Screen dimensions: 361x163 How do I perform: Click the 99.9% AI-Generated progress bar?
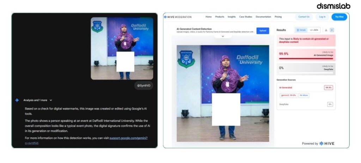pyautogui.click(x=306, y=59)
